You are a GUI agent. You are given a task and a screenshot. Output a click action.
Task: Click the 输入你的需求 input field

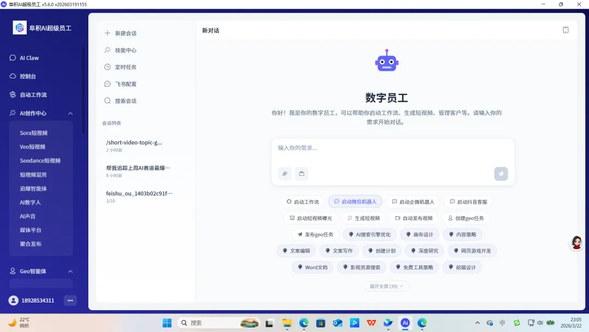pyautogui.click(x=393, y=148)
